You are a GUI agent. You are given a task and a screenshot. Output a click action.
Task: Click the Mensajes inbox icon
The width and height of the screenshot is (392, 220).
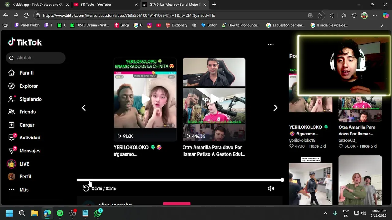click(12, 150)
